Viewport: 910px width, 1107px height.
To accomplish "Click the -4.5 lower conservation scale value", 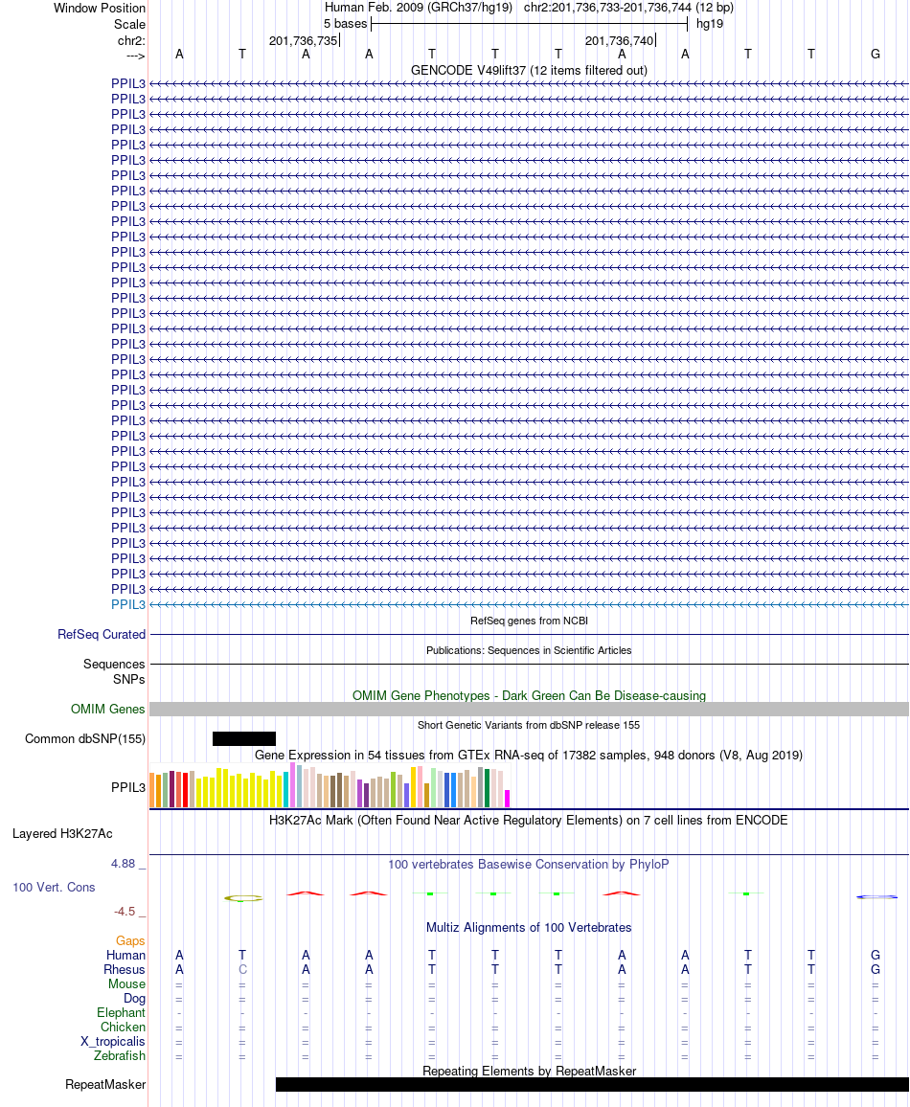I will (125, 912).
